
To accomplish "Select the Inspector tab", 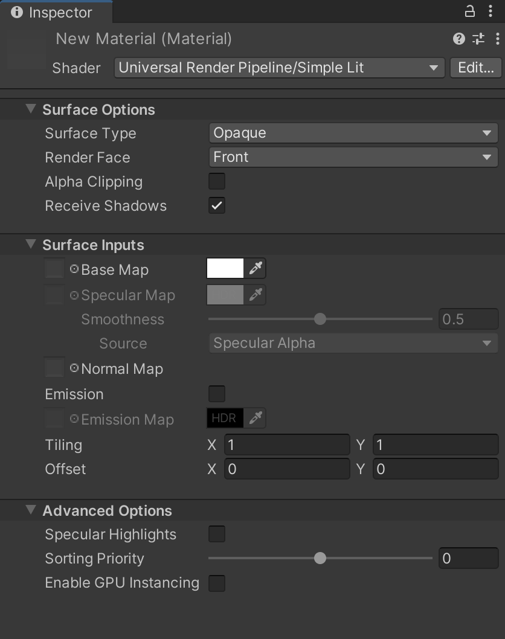I will point(57,12).
